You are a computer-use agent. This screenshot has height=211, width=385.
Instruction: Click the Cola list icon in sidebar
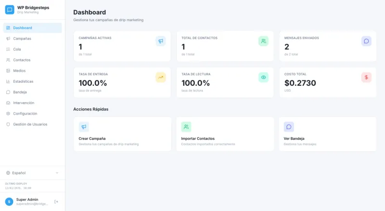pyautogui.click(x=8, y=49)
